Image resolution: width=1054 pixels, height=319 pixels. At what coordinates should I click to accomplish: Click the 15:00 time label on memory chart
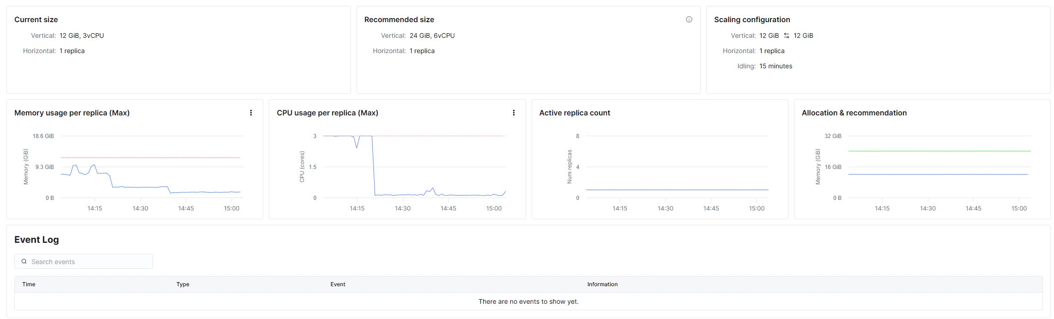tap(232, 209)
